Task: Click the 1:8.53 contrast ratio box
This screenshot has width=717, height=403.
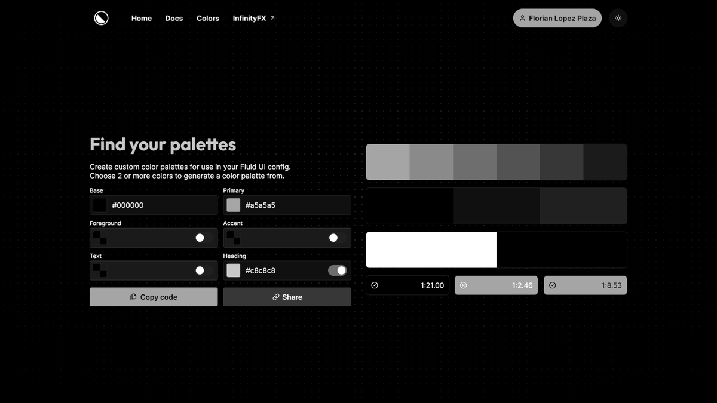Action: click(x=586, y=285)
